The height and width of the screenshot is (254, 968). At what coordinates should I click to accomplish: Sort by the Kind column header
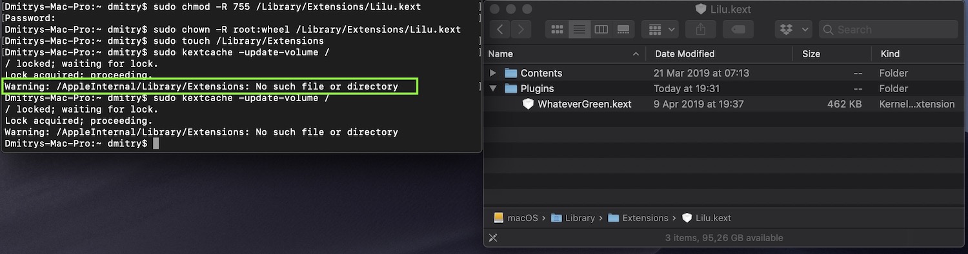tap(889, 54)
